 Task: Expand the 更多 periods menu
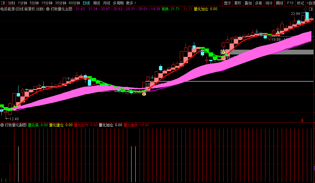point(131,3)
